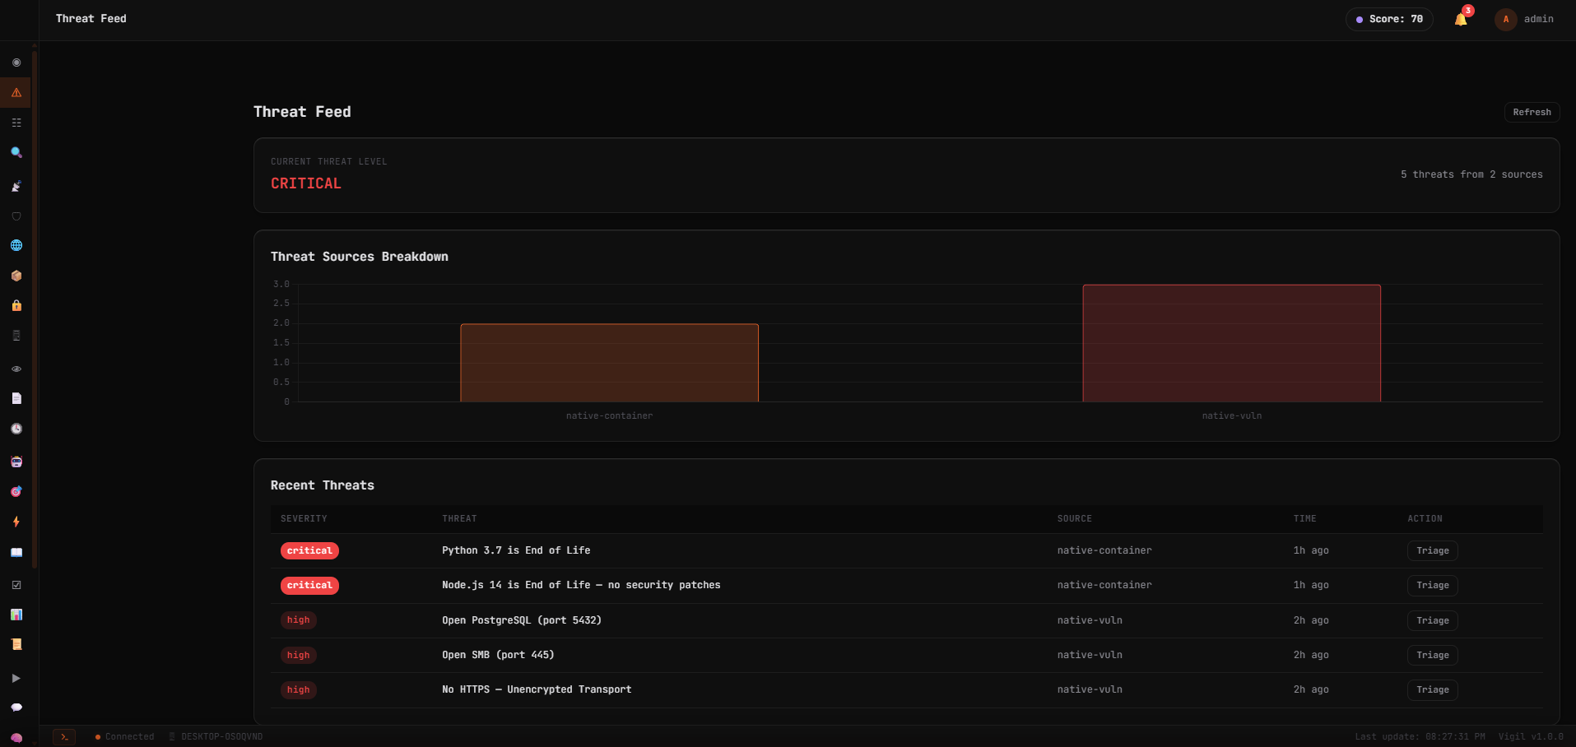Screen dimensions: 1576x747
Task: Triage the Open SMB port 445 threat
Action: [x=1432, y=656]
